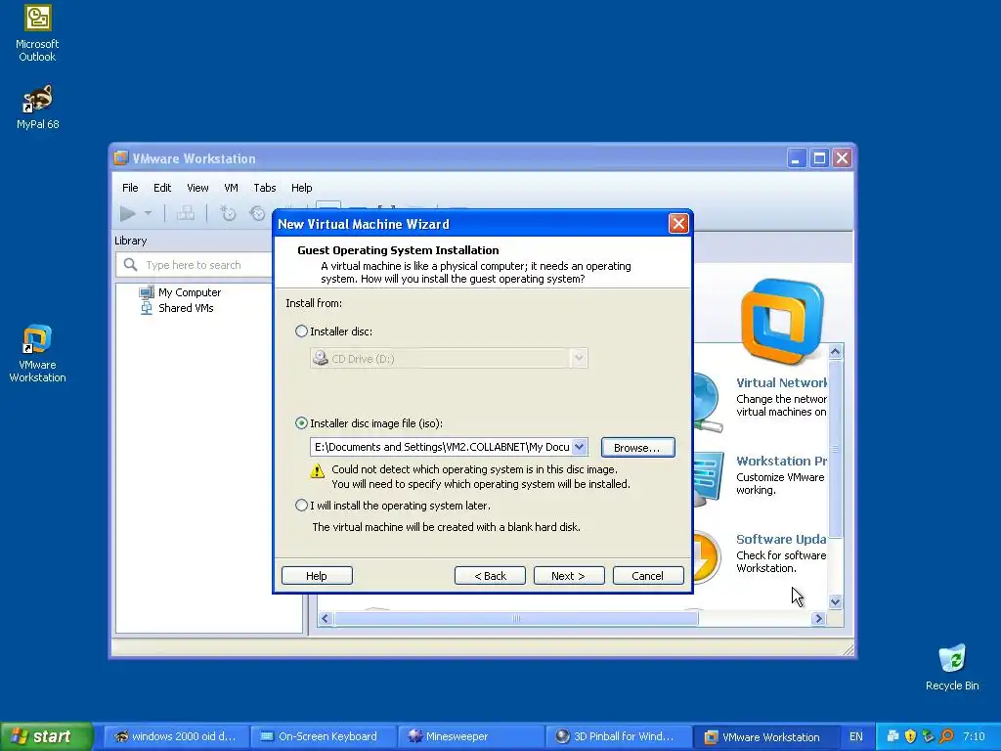Open the VM menu
Viewport: 1001px width, 751px height.
231,188
